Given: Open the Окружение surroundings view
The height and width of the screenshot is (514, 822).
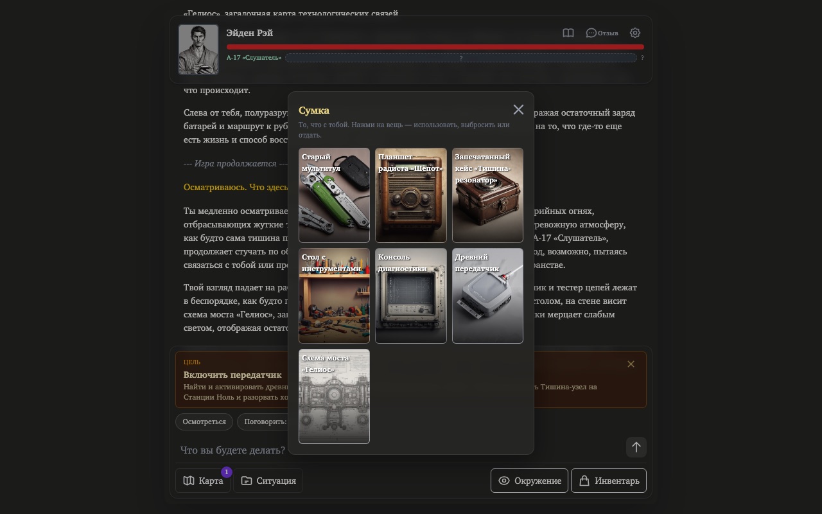Looking at the screenshot, I should tap(529, 481).
